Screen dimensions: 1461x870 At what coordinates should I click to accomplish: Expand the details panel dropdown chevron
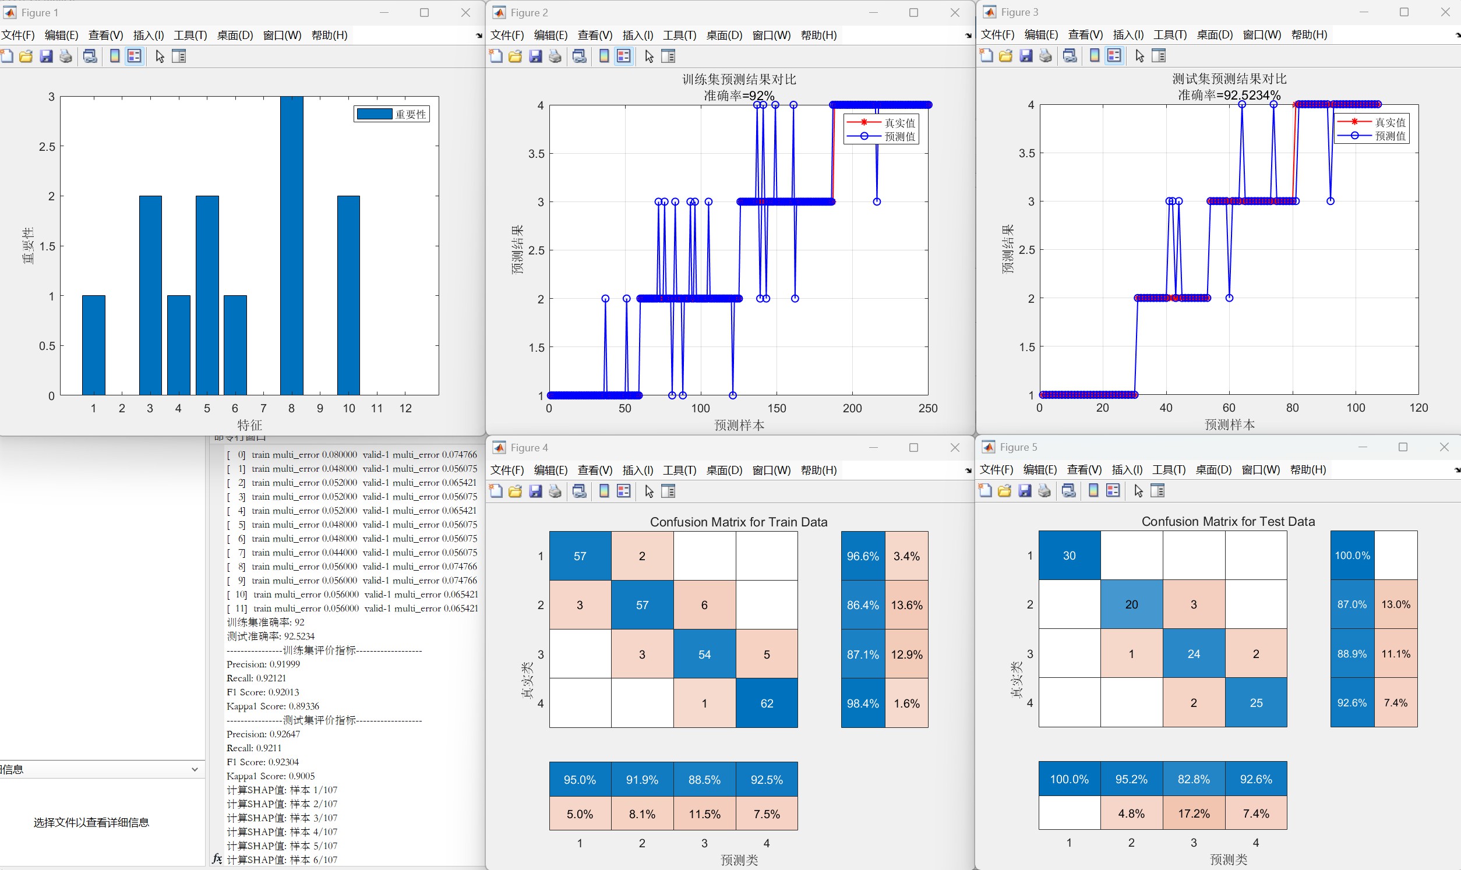pyautogui.click(x=195, y=769)
